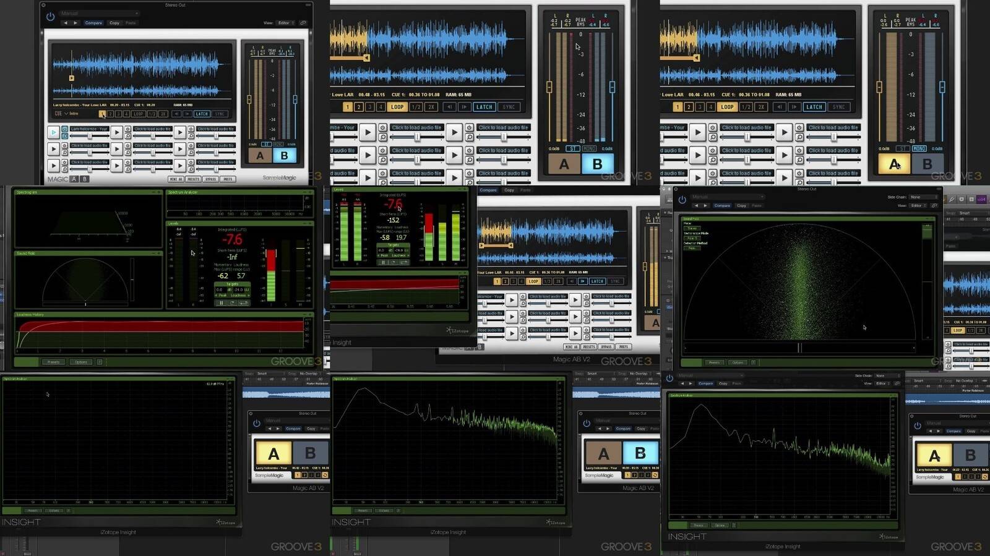Toggle LATCH in the top-center Magic AB
The height and width of the screenshot is (556, 990).
[484, 107]
